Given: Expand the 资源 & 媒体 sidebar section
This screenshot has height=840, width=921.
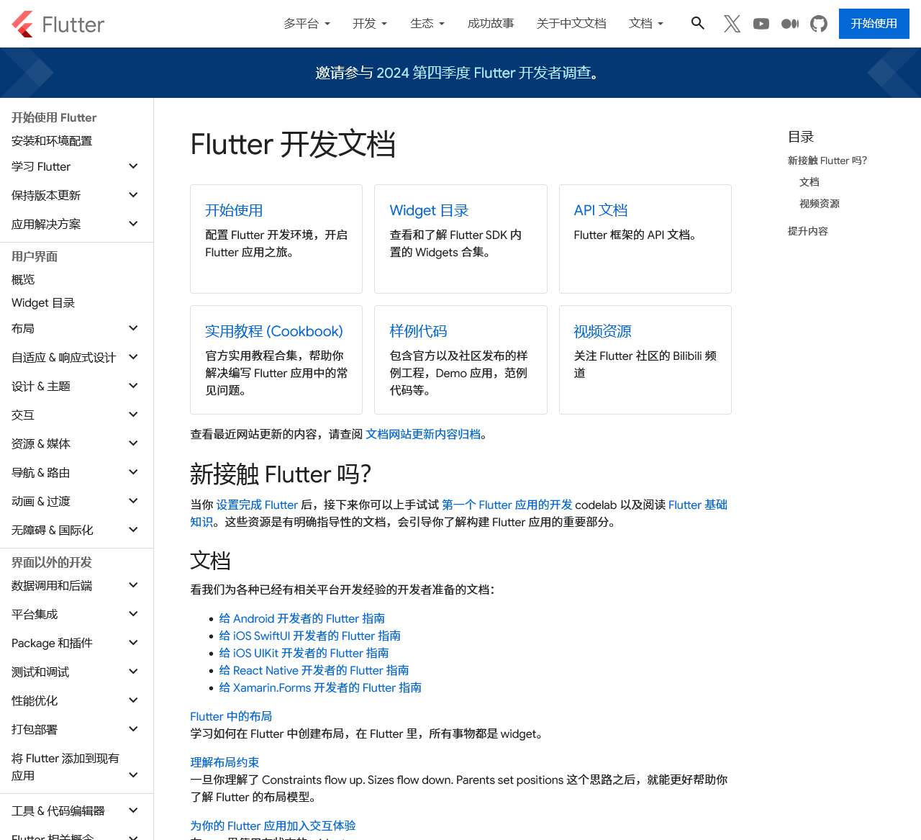Looking at the screenshot, I should click(76, 443).
